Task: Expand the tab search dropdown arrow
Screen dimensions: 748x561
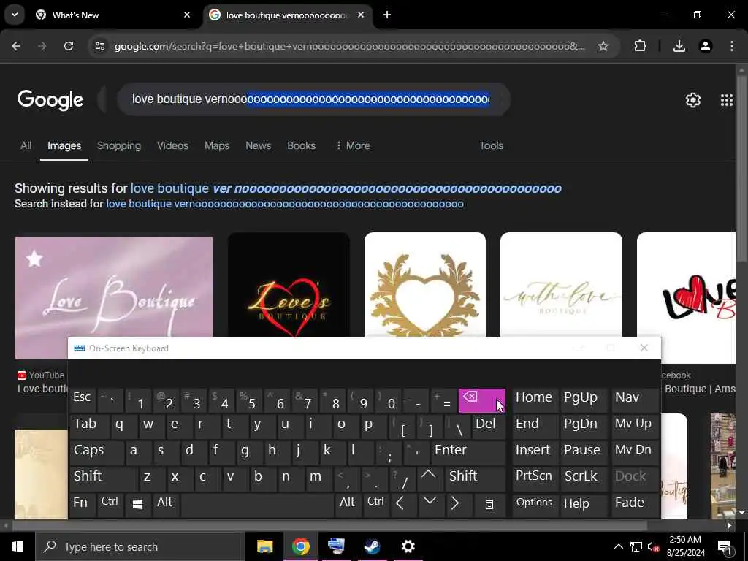Action: click(15, 15)
